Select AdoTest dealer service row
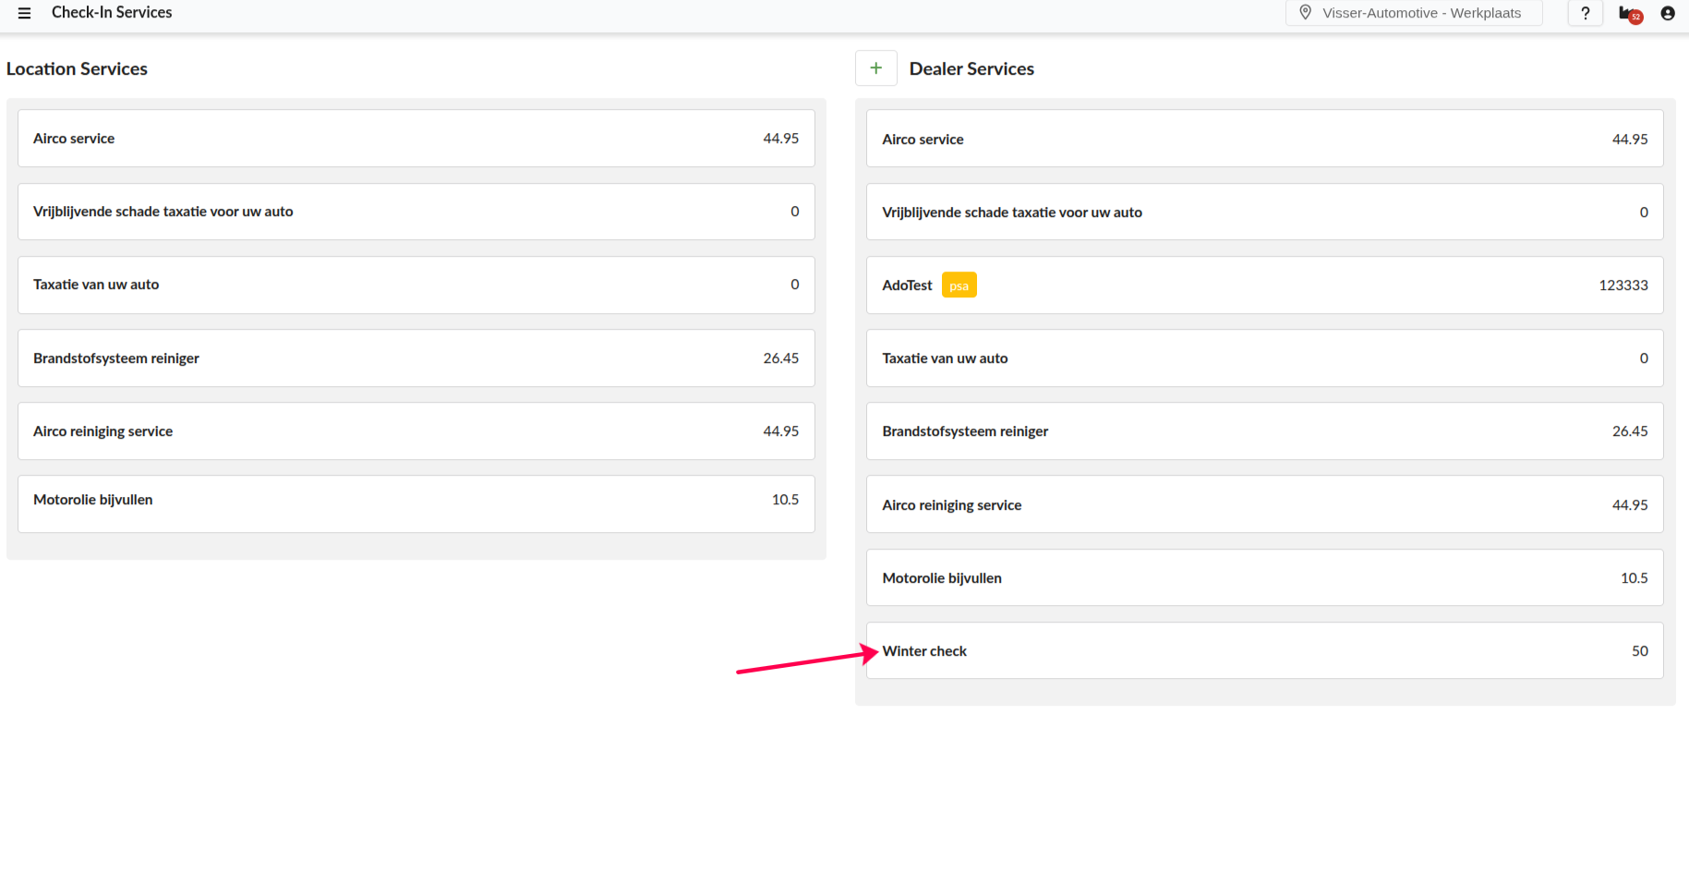 point(1263,285)
